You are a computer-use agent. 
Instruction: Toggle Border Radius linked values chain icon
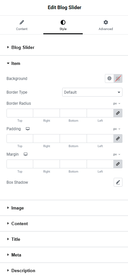pyautogui.click(x=118, y=113)
